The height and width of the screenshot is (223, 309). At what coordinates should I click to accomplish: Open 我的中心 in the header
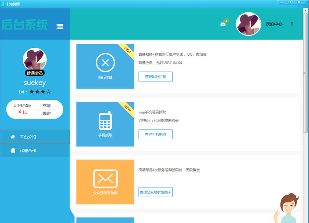274,24
